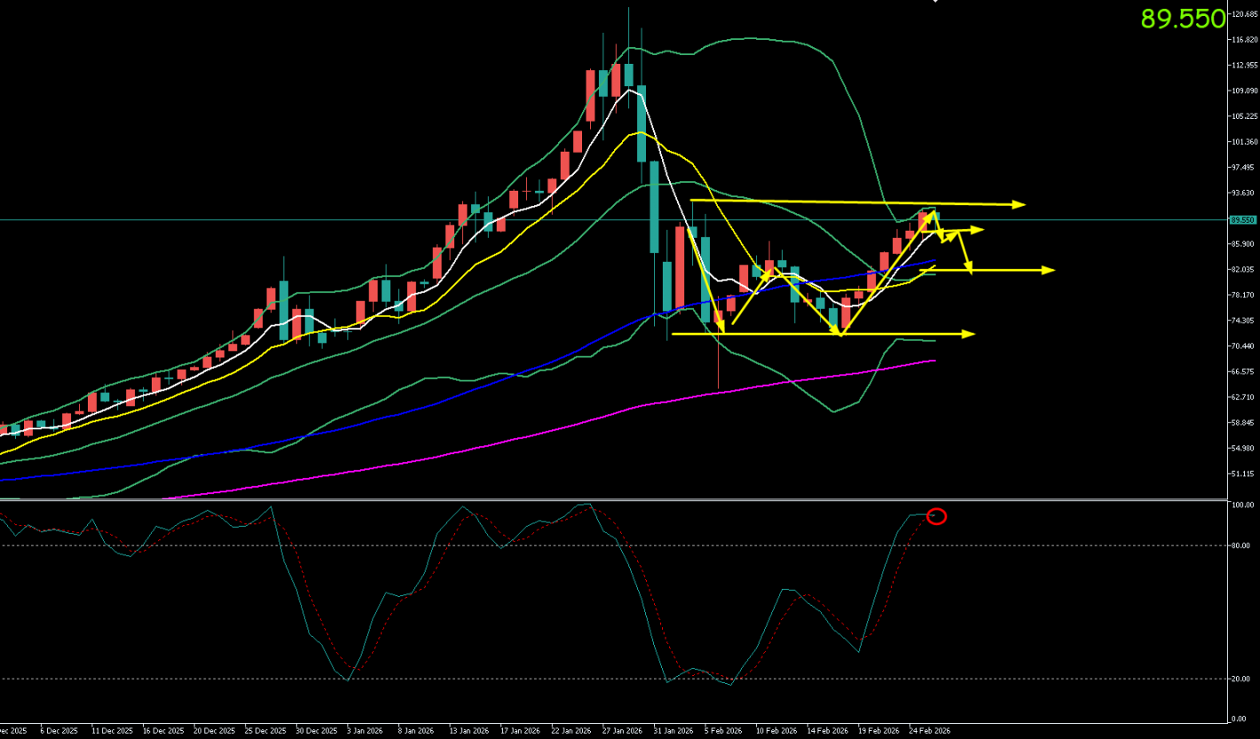Click the 24 Feb 2026 date label
Viewport: 1260px width, 739px height.
click(x=929, y=731)
